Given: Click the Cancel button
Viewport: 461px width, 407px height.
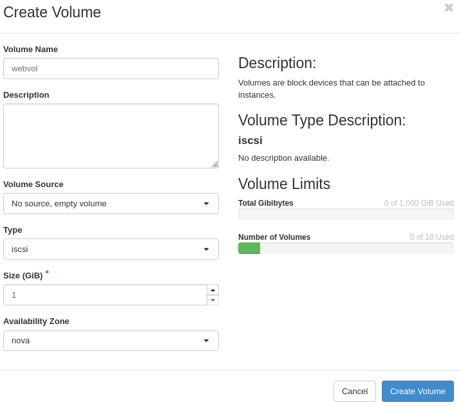Looking at the screenshot, I should 355,391.
